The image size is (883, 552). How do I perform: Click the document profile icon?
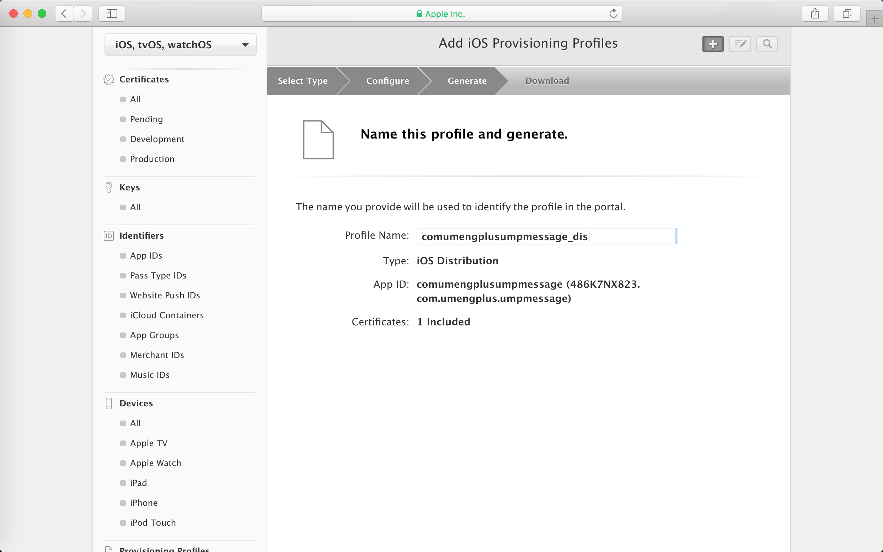click(318, 140)
